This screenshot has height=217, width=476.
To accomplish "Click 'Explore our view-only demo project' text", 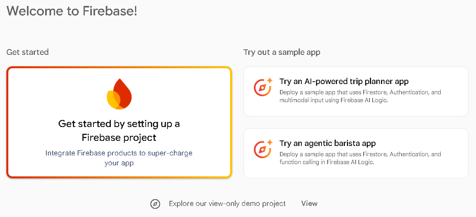I will click(227, 204).
